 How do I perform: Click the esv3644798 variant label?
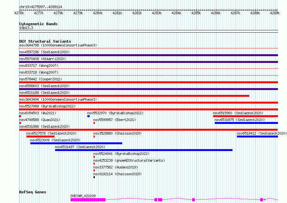click(x=58, y=45)
